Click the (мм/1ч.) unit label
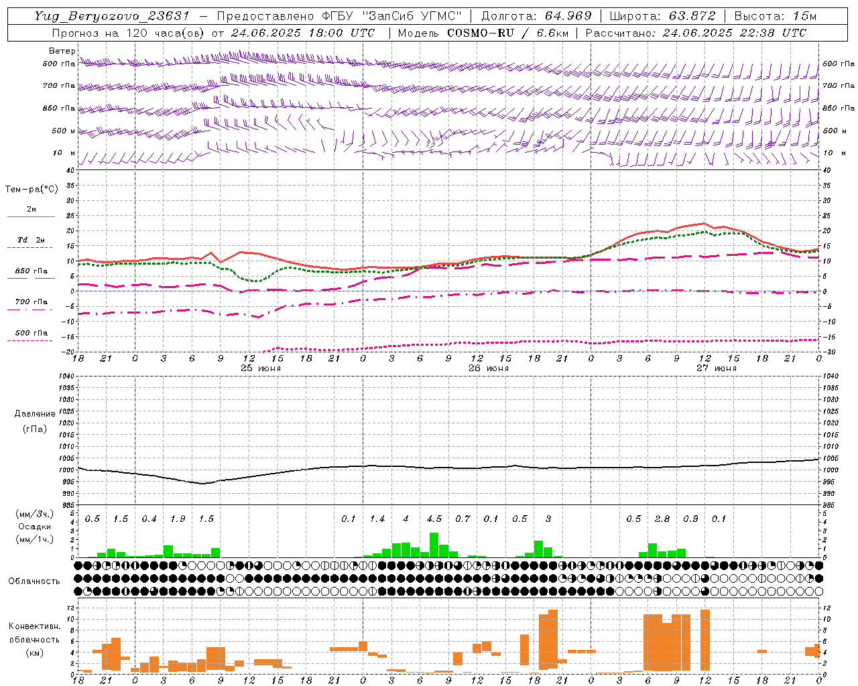Screen dimensions: 858x686 [x=34, y=539]
